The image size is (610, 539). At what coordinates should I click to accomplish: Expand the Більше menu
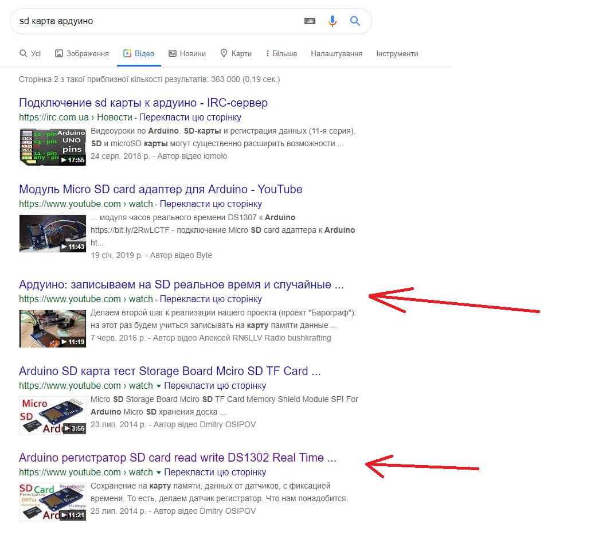[x=281, y=53]
